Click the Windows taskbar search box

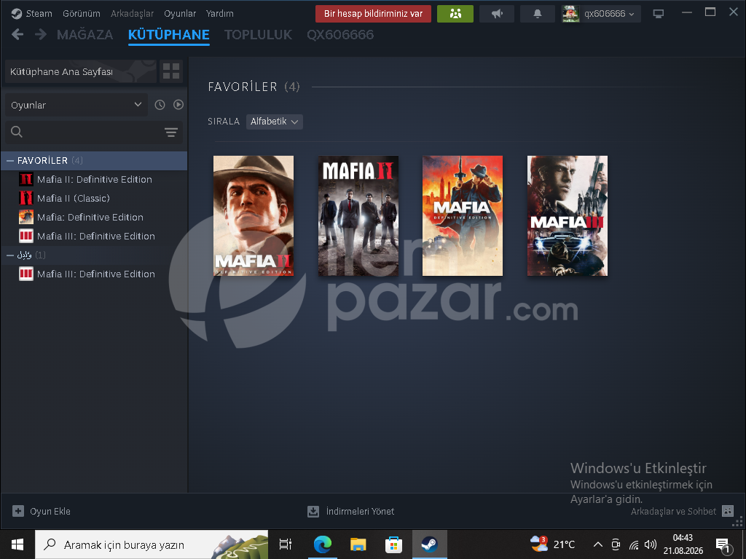[152, 544]
